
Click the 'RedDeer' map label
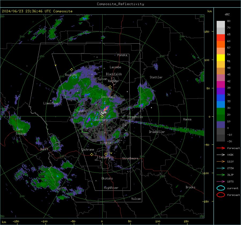pos(114,81)
